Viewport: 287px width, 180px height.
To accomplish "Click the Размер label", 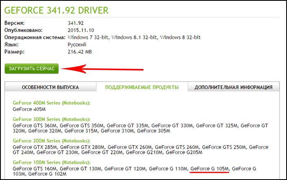I will tap(14, 52).
